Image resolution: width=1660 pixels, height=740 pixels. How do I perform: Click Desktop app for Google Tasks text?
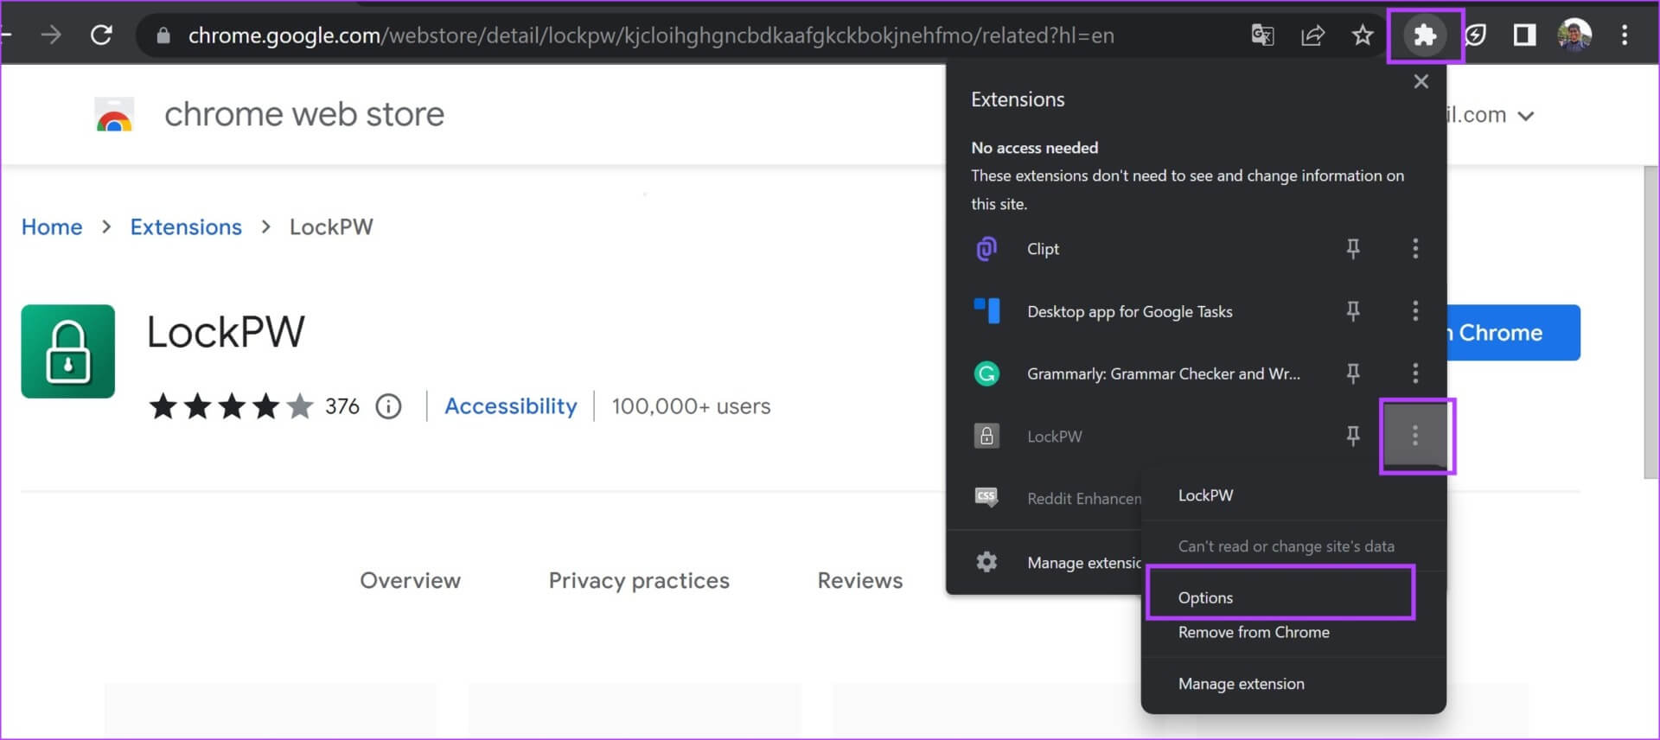pos(1129,311)
